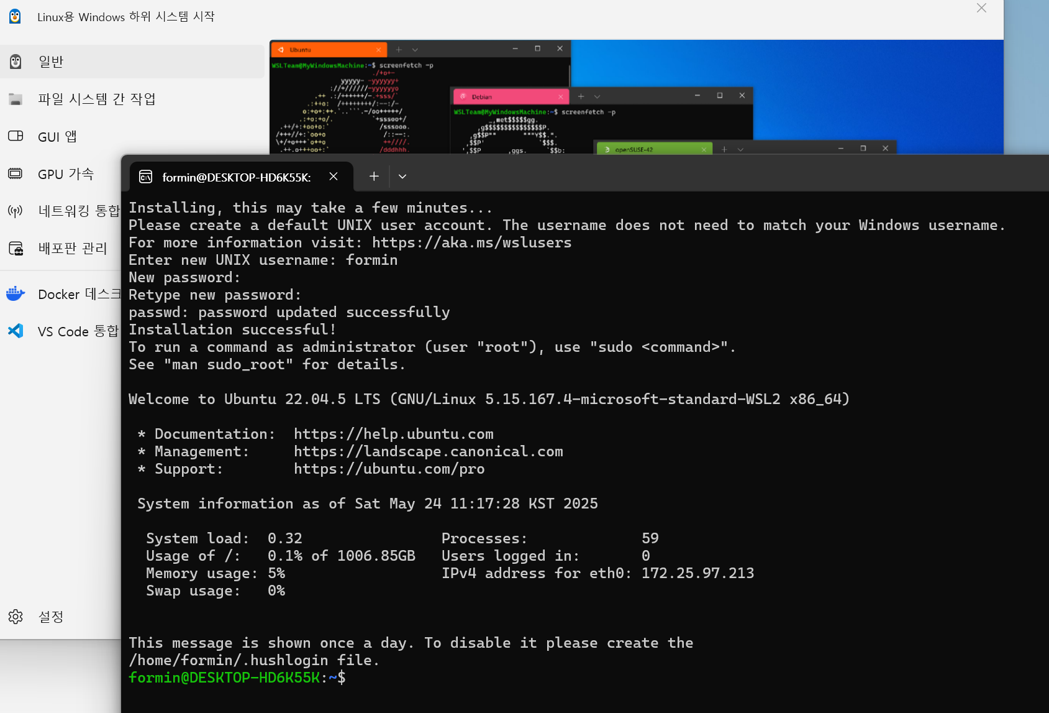Click the 'Swap usage: 0%' entry

coord(216,591)
